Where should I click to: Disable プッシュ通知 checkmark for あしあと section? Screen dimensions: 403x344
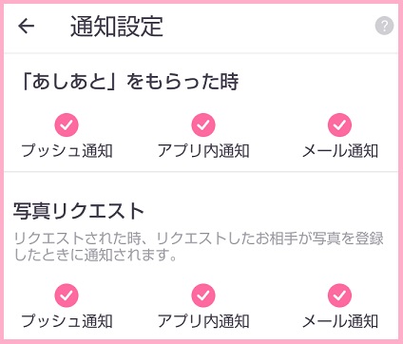click(x=67, y=124)
